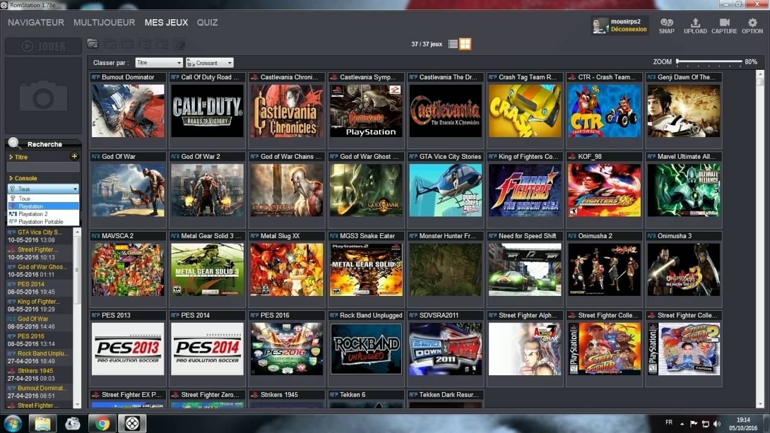
Task: Select the CTR Crash Team Racing cover
Action: point(604,111)
